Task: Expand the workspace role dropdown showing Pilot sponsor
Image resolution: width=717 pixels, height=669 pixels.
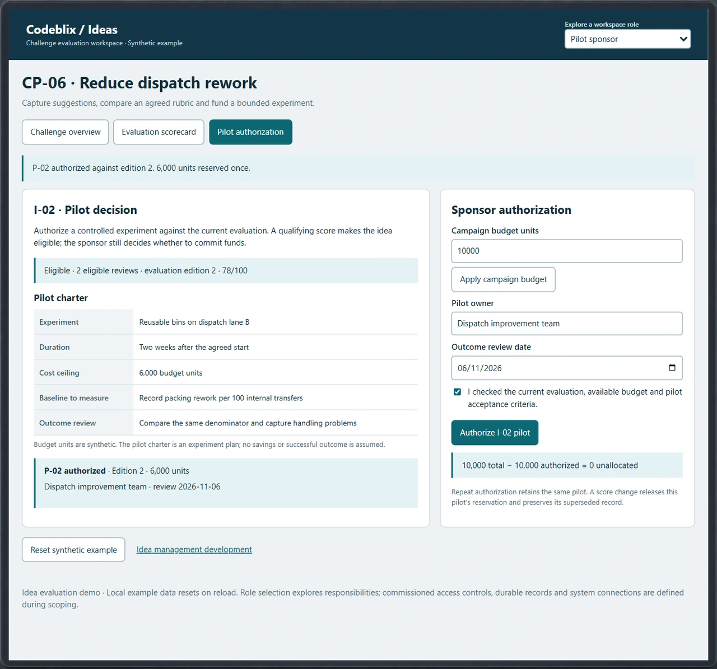Action: coord(627,39)
